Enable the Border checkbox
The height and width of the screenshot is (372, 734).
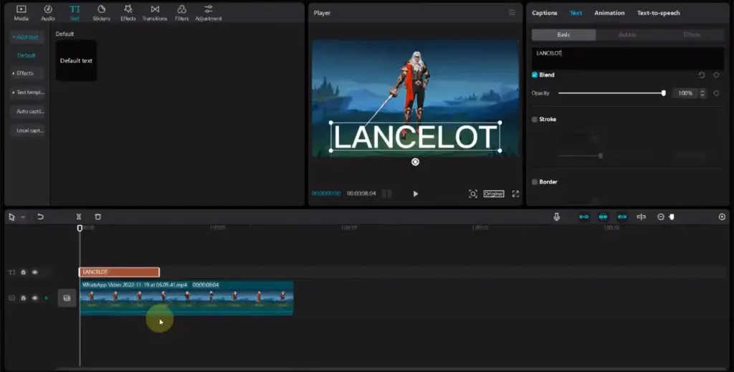click(x=535, y=182)
